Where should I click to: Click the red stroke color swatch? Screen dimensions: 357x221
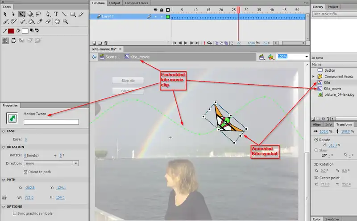click(x=11, y=31)
